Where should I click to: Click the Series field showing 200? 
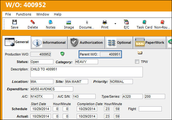pos(155,96)
